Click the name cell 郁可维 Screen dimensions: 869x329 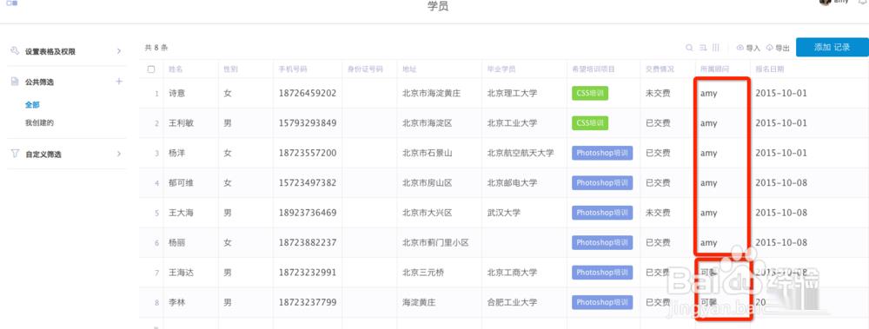pyautogui.click(x=182, y=183)
